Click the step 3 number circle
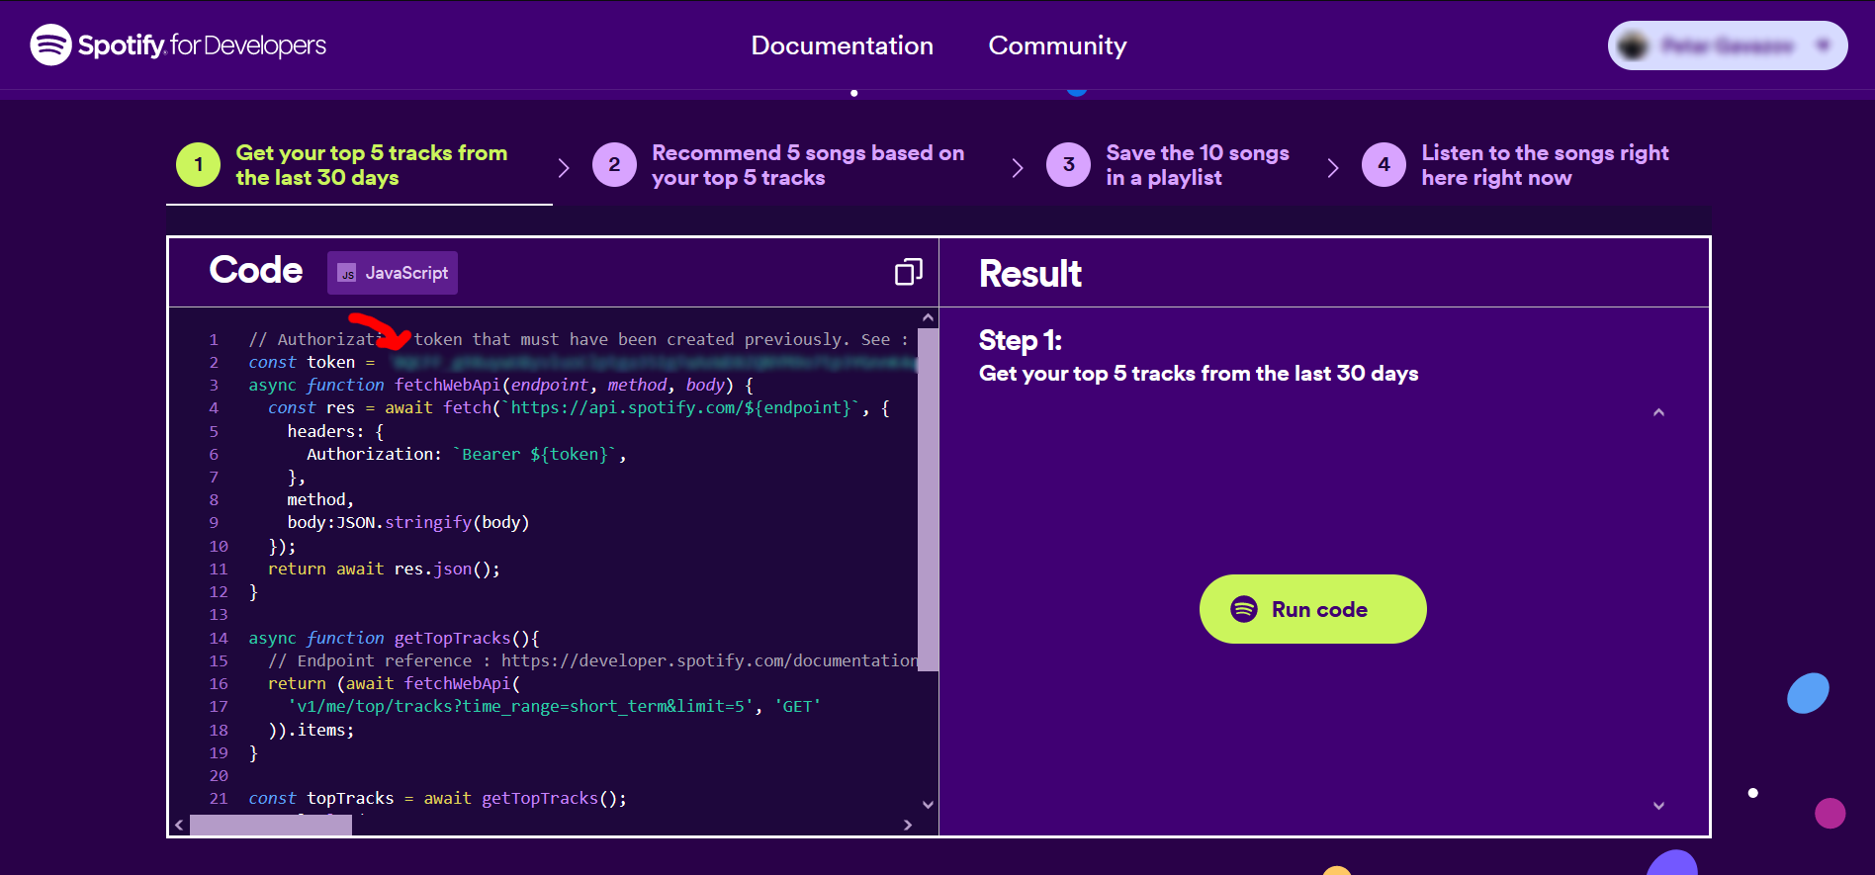This screenshot has width=1875, height=875. 1068,164
